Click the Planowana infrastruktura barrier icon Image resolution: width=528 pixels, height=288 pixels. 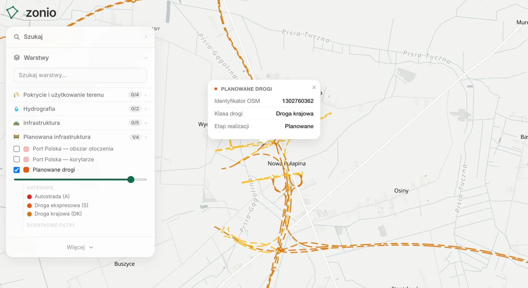[x=16, y=137]
